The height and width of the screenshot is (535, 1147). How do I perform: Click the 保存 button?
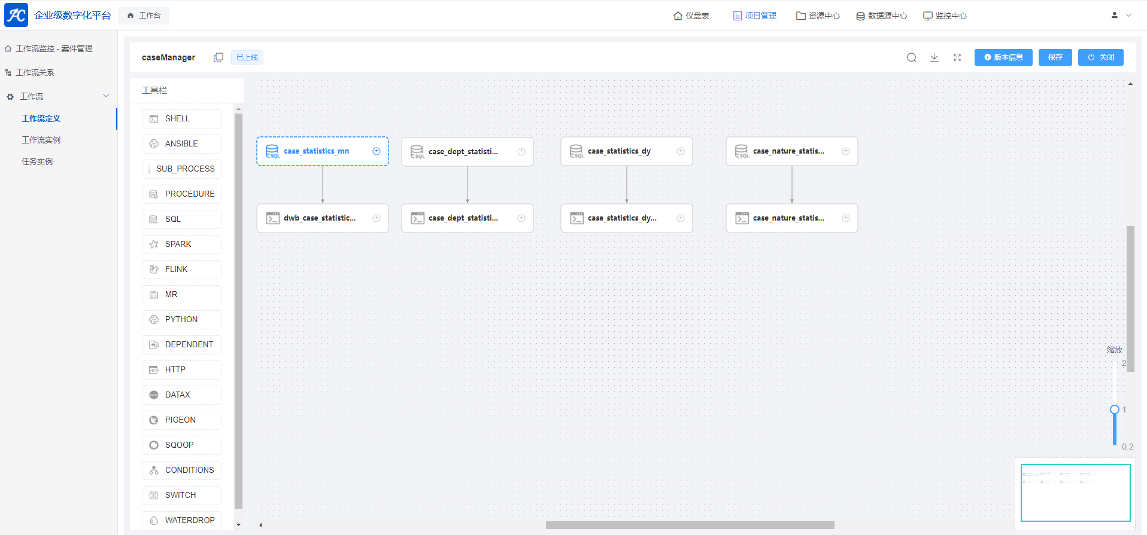1055,57
